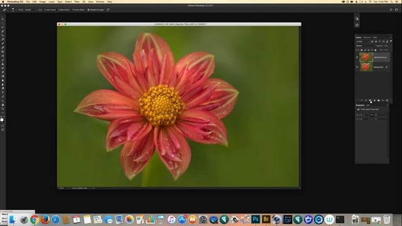This screenshot has height=226, width=402.
Task: Change screen mode at toolbar bottom
Action: [3, 130]
